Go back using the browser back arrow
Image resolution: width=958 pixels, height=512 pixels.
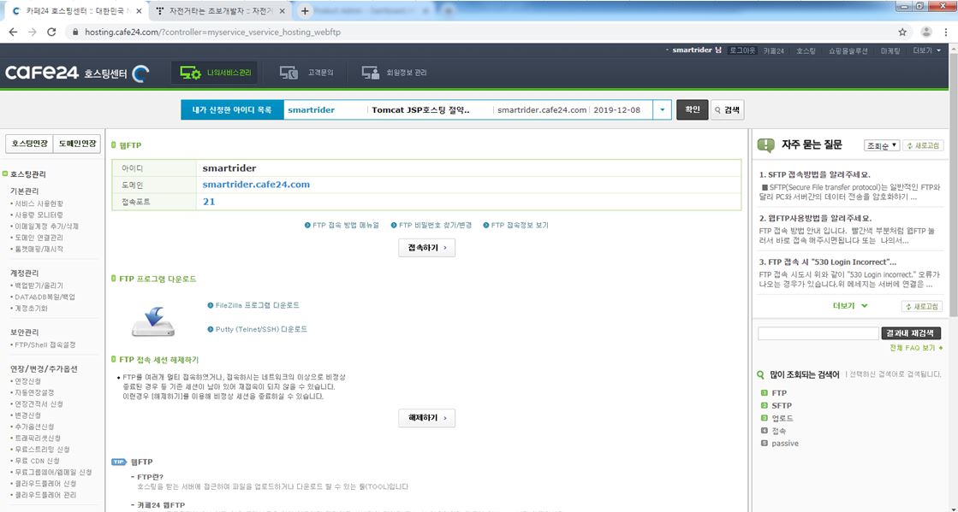coord(13,32)
